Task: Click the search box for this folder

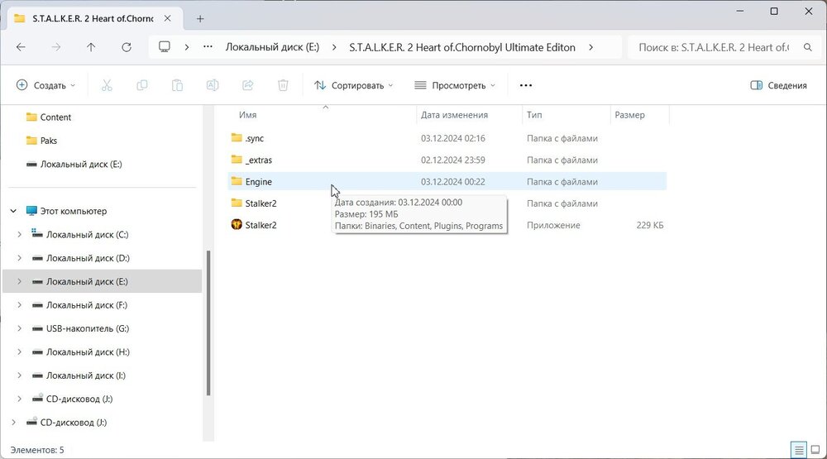Action: (x=715, y=47)
